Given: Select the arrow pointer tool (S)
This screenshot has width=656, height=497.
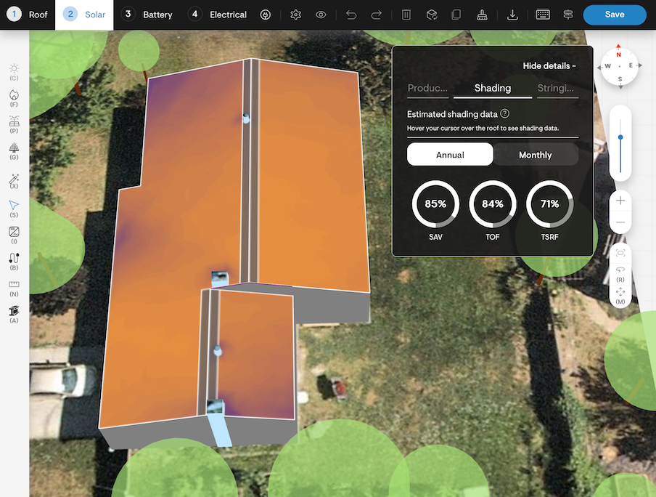Looking at the screenshot, I should pyautogui.click(x=14, y=205).
